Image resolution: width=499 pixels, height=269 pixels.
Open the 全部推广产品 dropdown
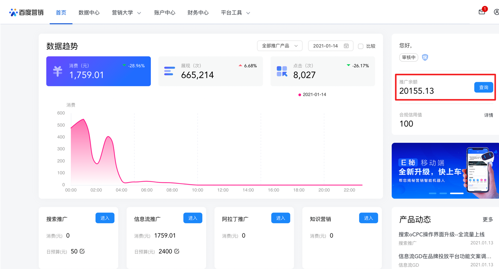[x=280, y=46]
